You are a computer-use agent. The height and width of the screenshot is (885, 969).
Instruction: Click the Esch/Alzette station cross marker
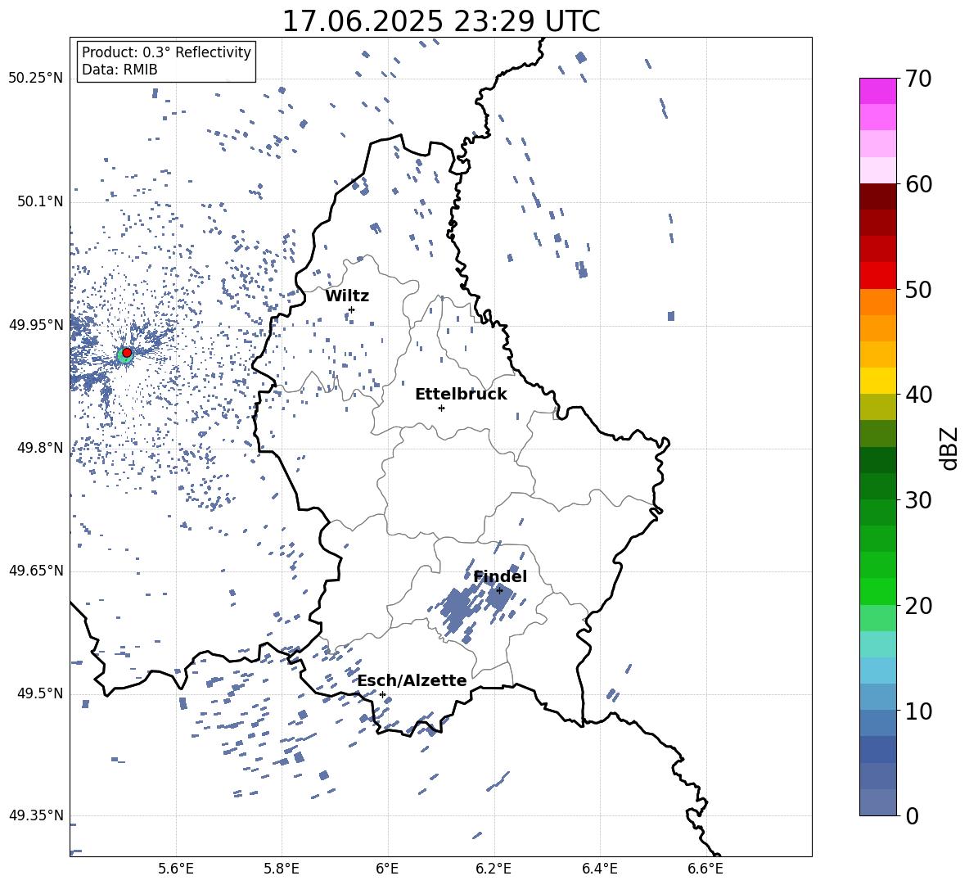(382, 694)
